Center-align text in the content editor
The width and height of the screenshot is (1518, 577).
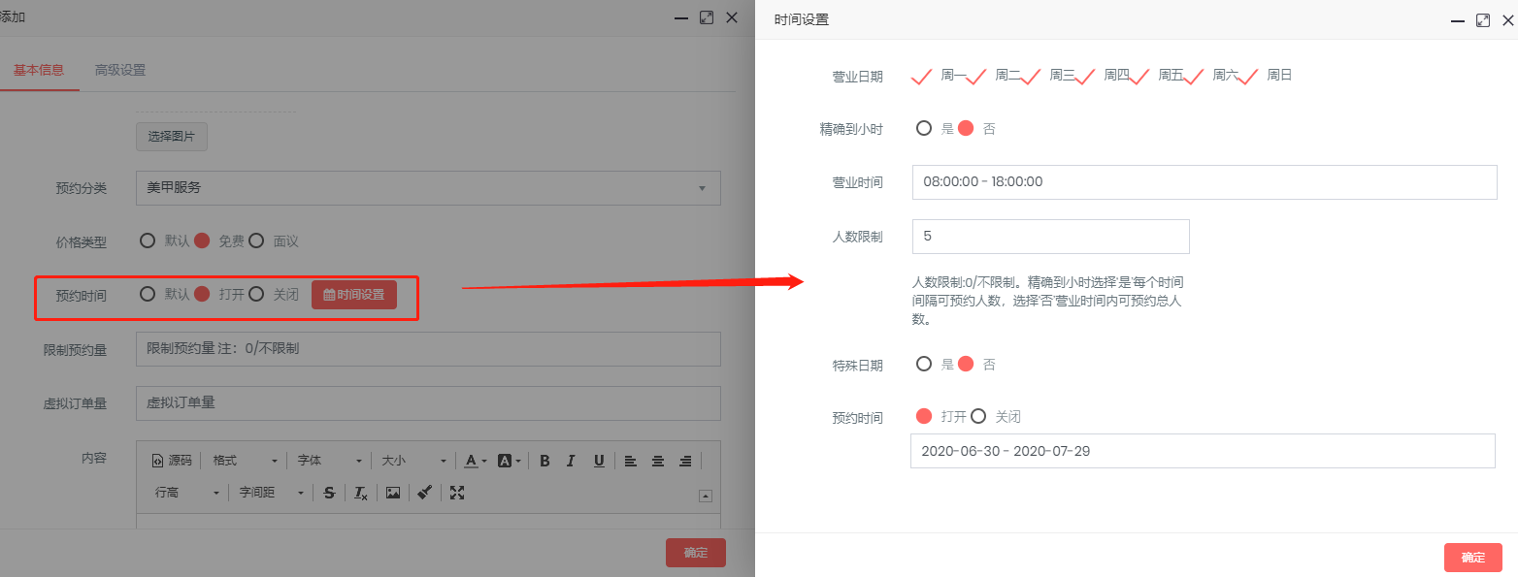(x=658, y=461)
